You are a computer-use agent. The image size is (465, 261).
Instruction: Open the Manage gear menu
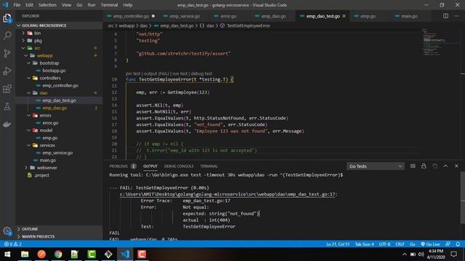(x=7, y=231)
